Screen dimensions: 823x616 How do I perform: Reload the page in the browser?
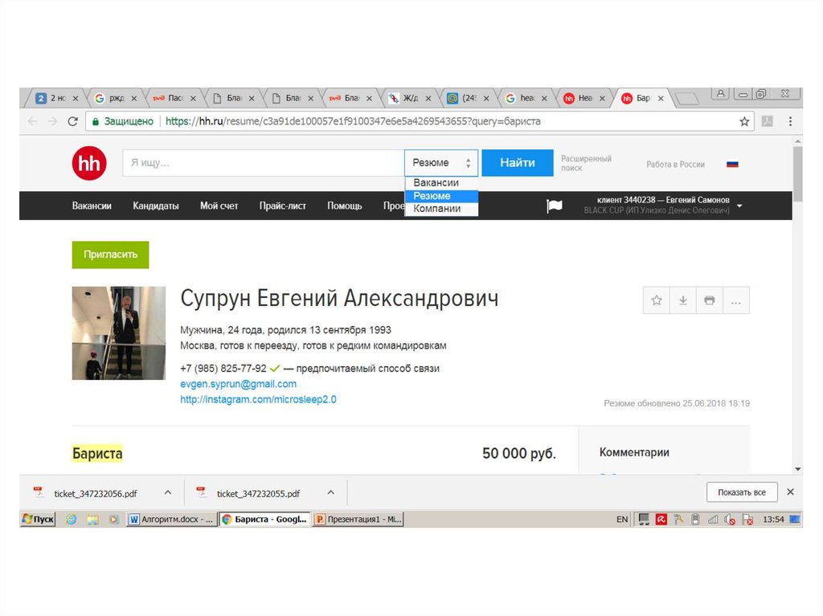(x=72, y=122)
